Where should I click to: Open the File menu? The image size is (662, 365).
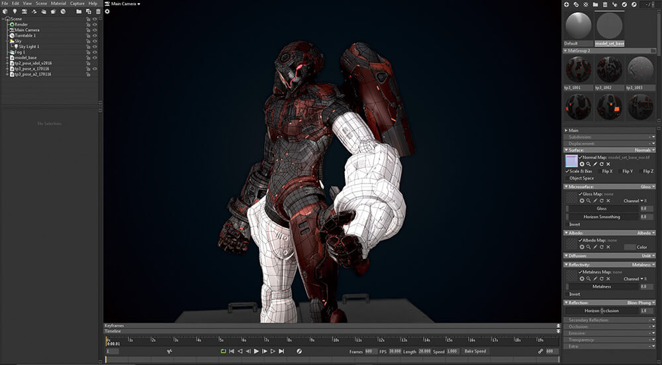tap(5, 3)
